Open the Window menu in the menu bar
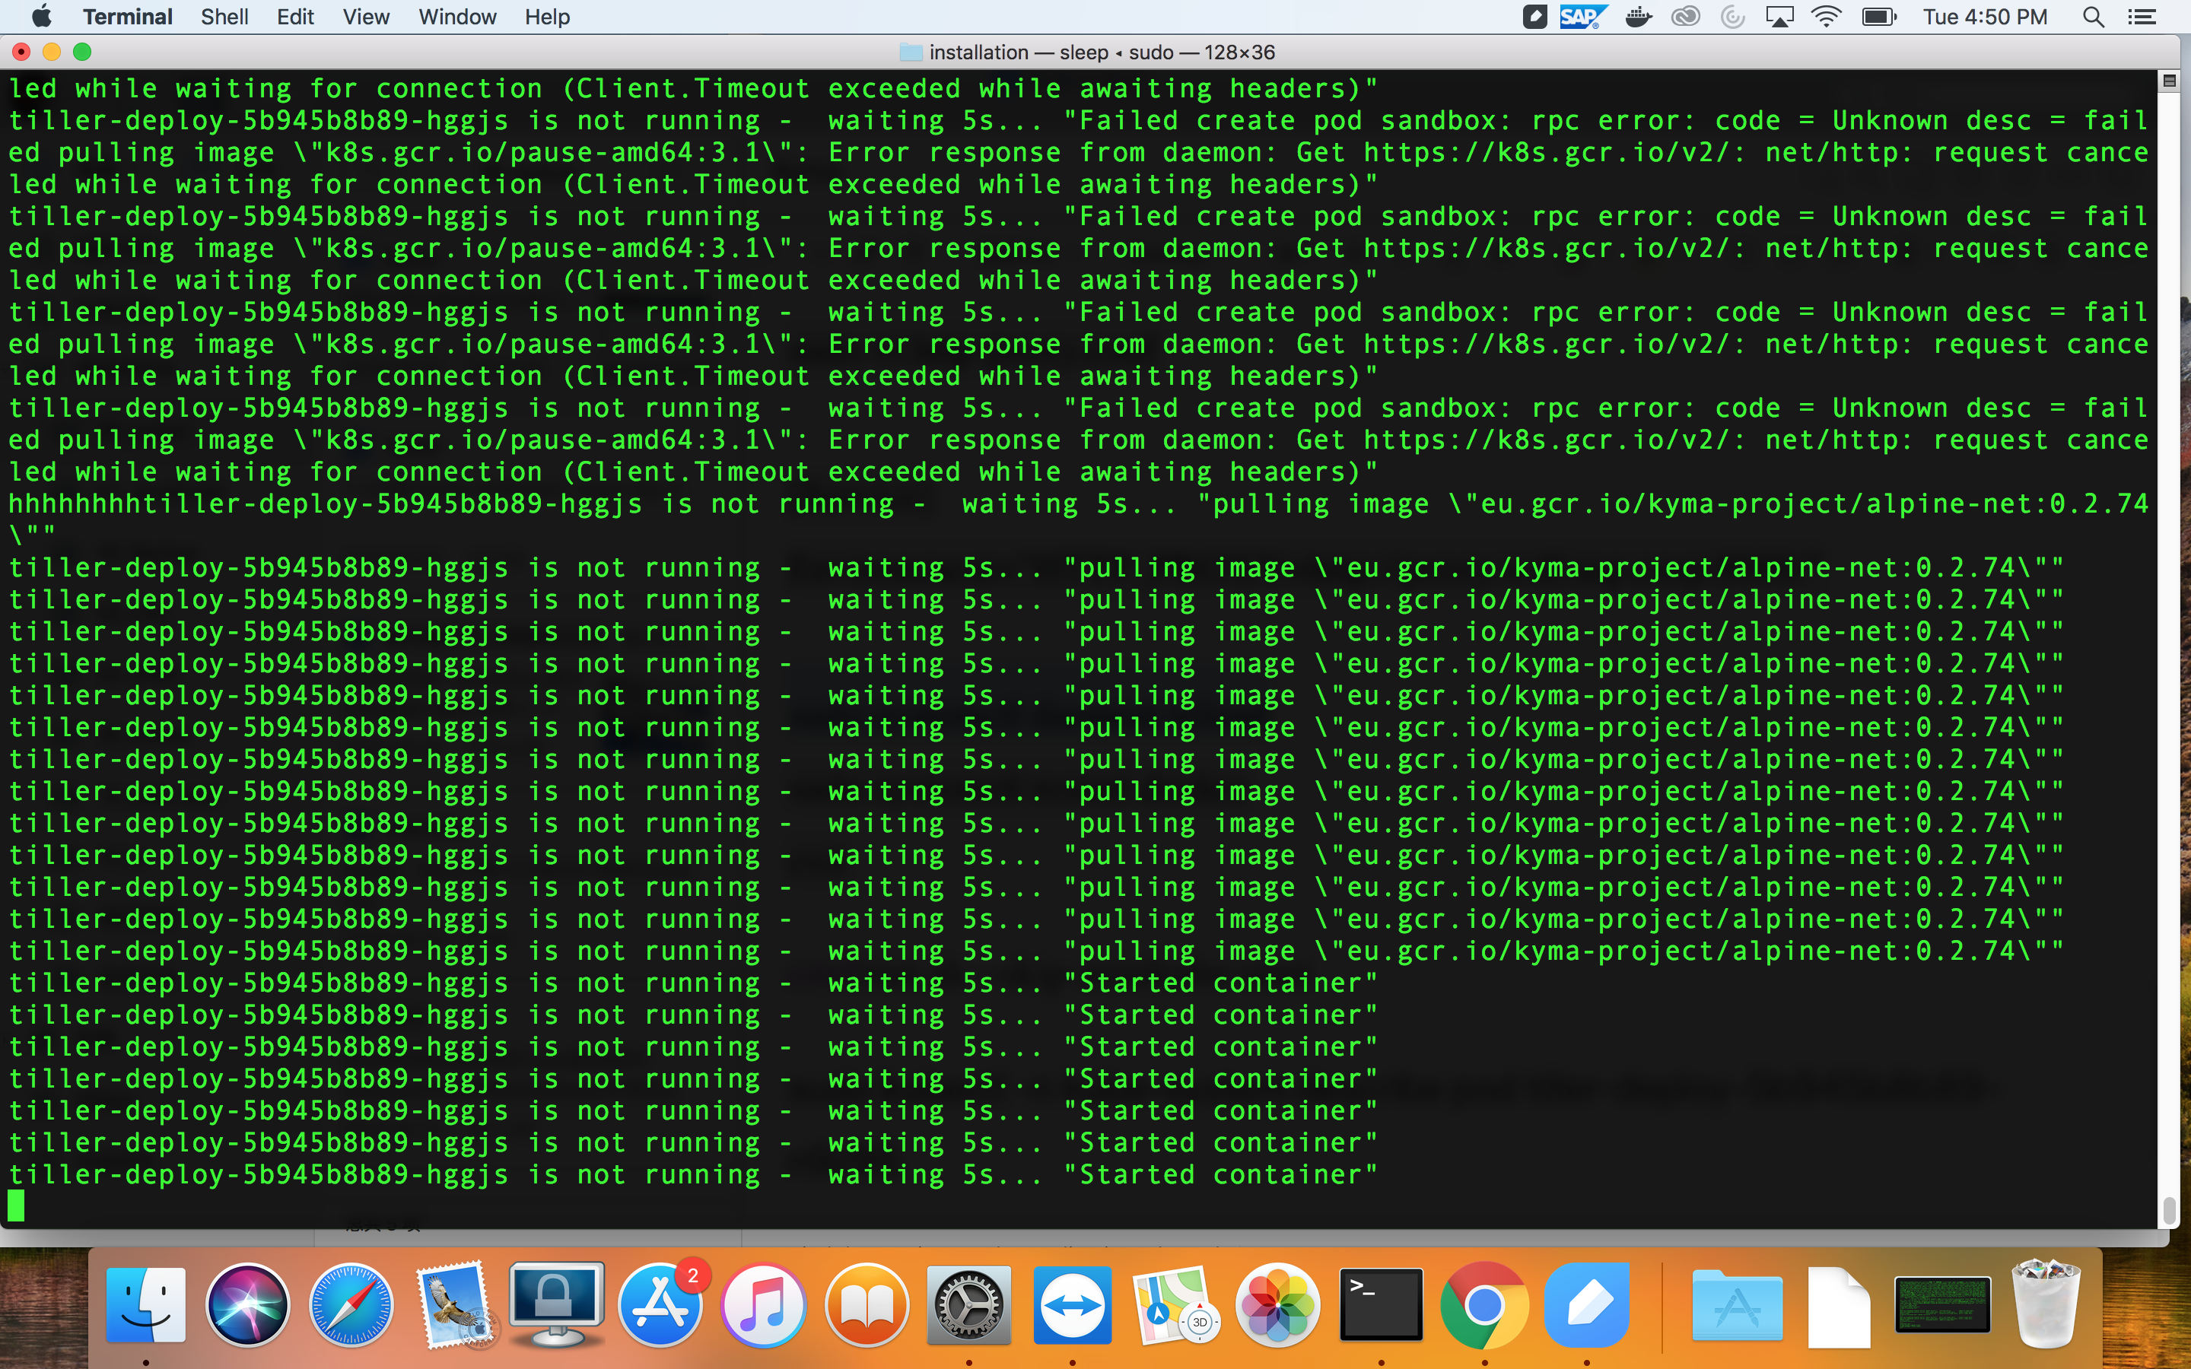The width and height of the screenshot is (2191, 1369). pos(457,17)
